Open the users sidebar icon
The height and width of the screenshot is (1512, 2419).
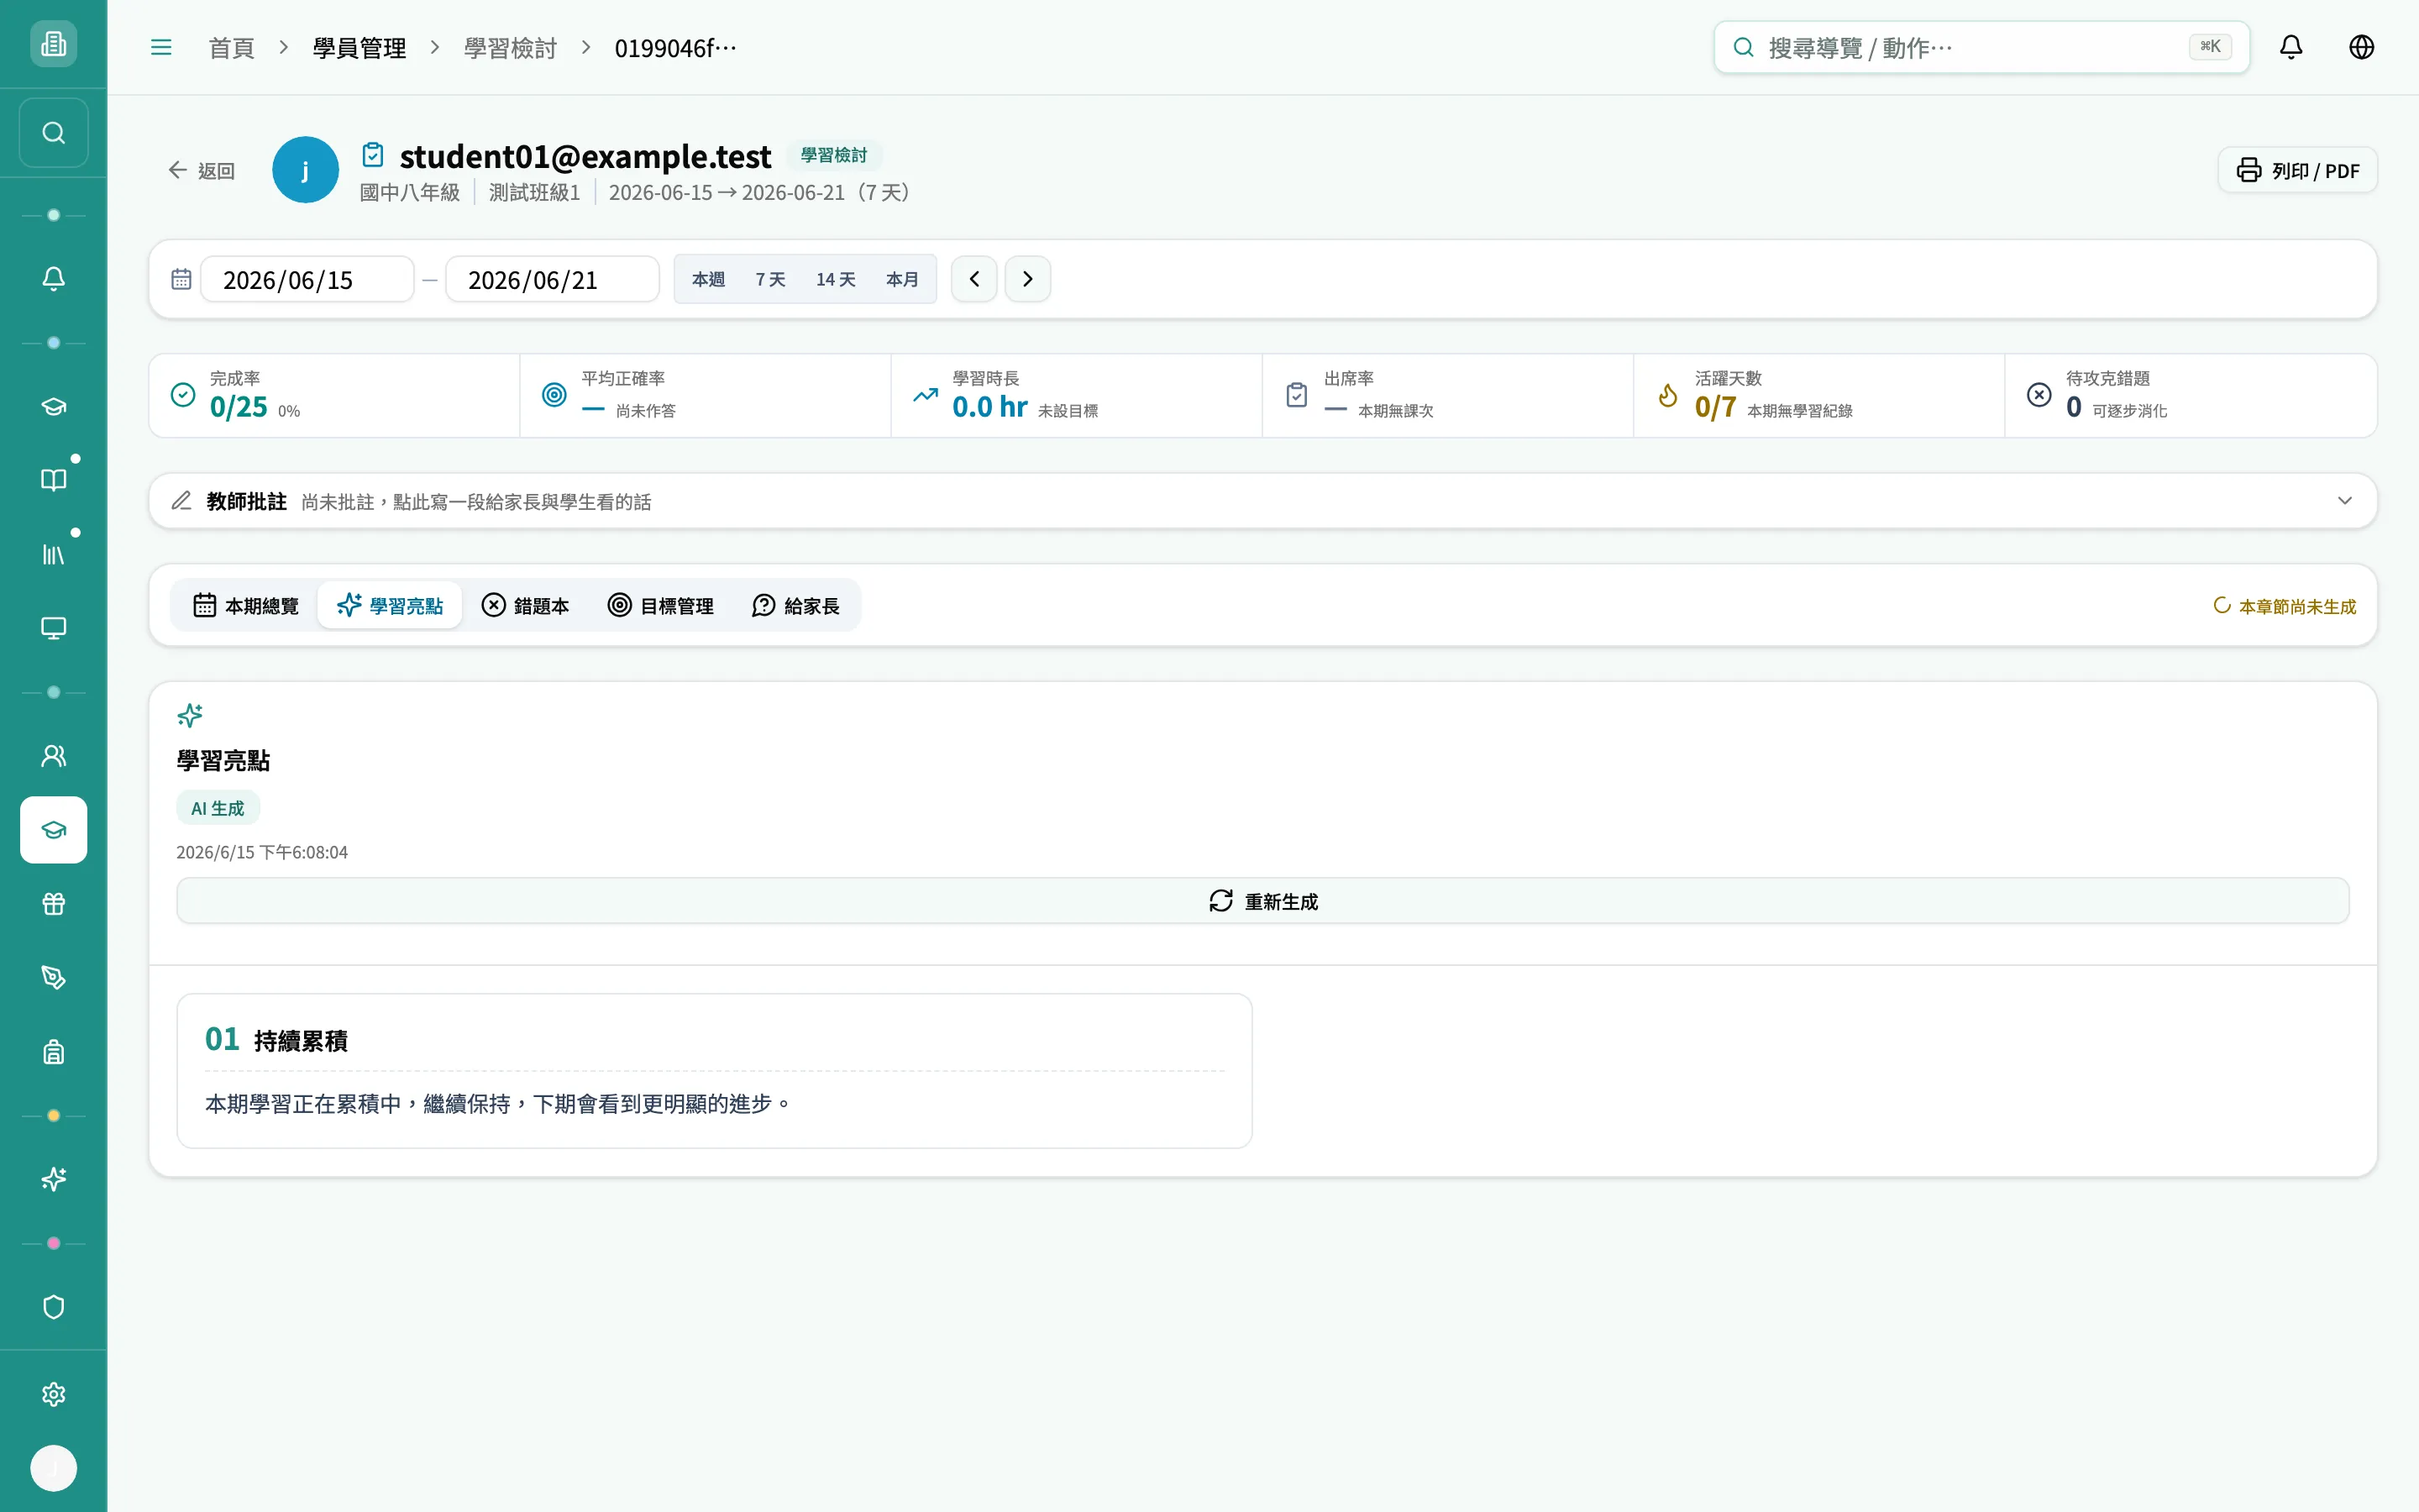[x=53, y=756]
